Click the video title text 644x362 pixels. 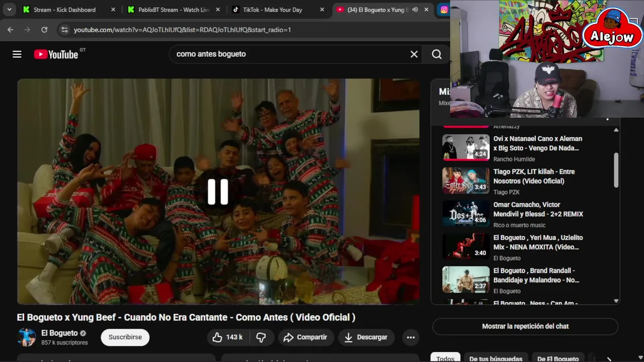click(186, 317)
